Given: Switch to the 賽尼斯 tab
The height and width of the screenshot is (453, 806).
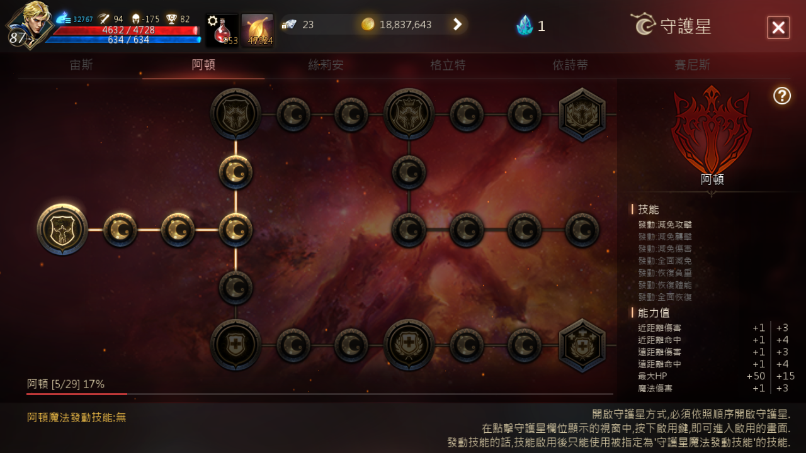Looking at the screenshot, I should coord(692,65).
